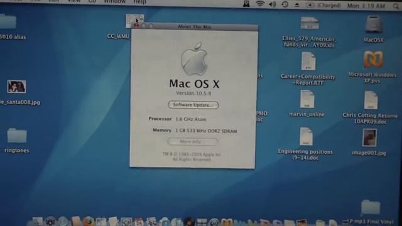
Task: Select the santa008.jpg image thumbnail
Action: tap(17, 87)
